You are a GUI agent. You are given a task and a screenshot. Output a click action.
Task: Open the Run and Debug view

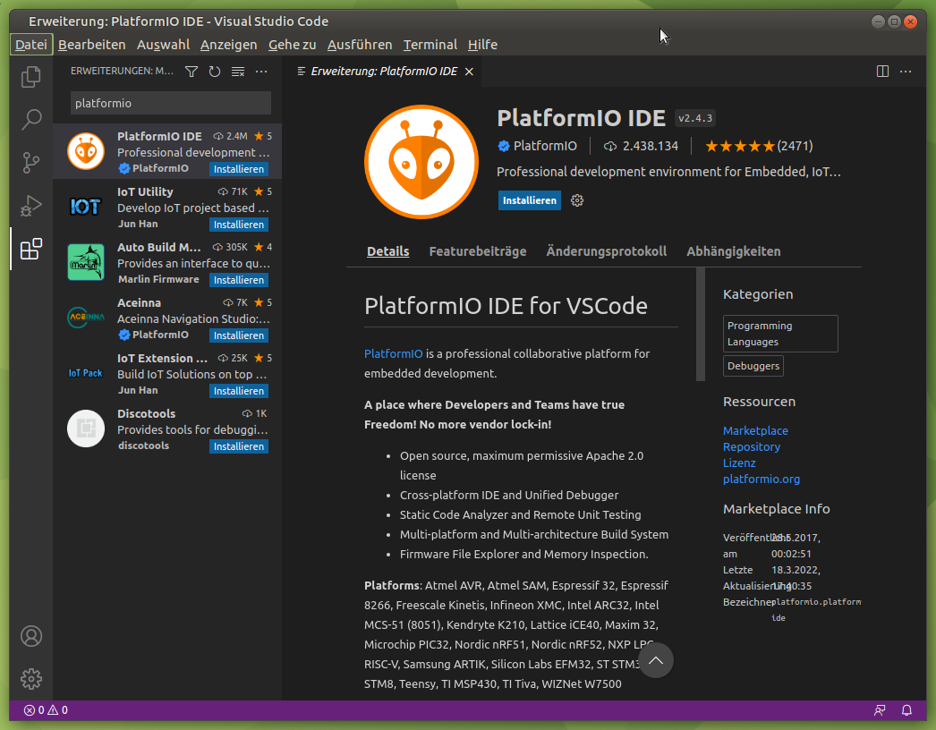[31, 206]
